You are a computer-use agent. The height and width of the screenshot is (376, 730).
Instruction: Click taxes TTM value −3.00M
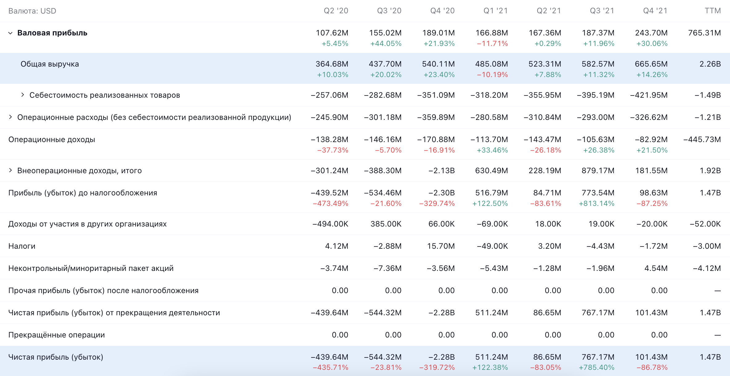[x=707, y=246]
